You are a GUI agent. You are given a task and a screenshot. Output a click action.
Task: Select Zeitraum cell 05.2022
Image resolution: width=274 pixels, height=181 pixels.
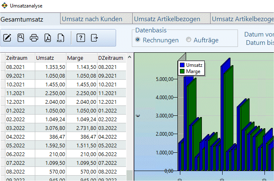pos(20,145)
